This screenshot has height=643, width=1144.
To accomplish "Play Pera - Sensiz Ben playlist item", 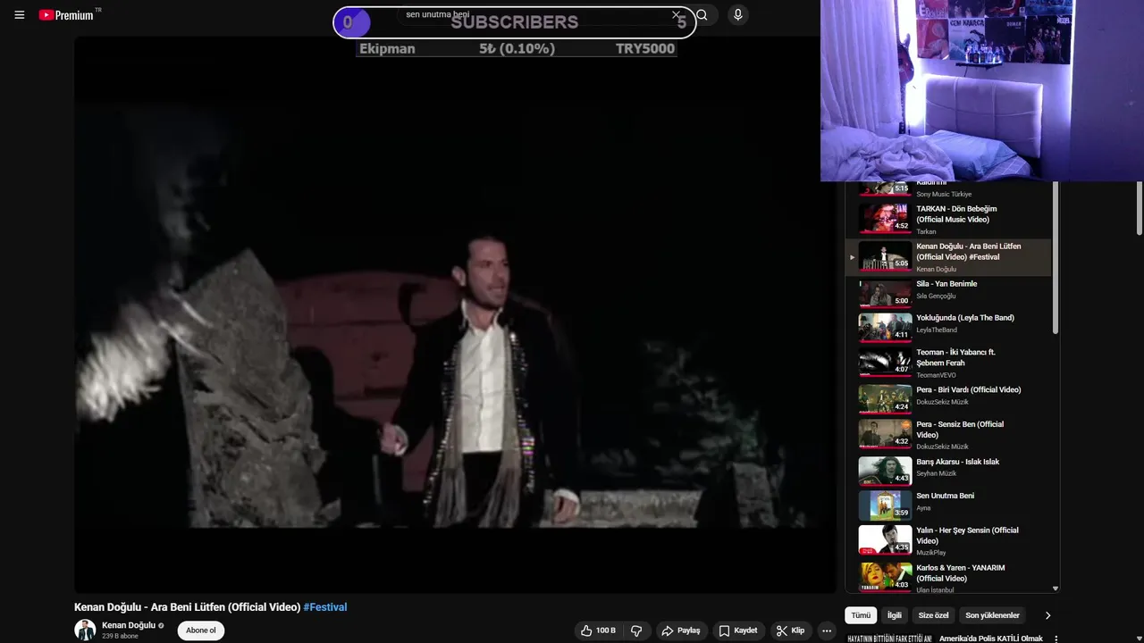I will [x=949, y=435].
